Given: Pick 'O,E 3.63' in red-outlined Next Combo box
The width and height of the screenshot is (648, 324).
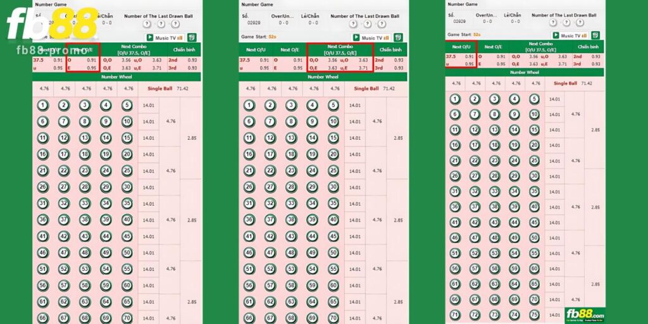Looking at the screenshot, I should coord(324,68).
